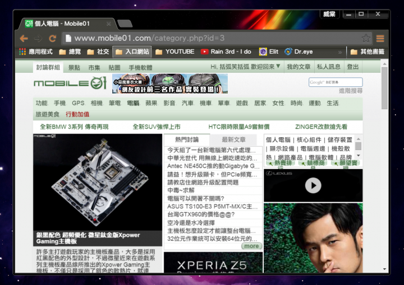Click the page scrollbar down arrow
404x285 pixels.
(384, 269)
